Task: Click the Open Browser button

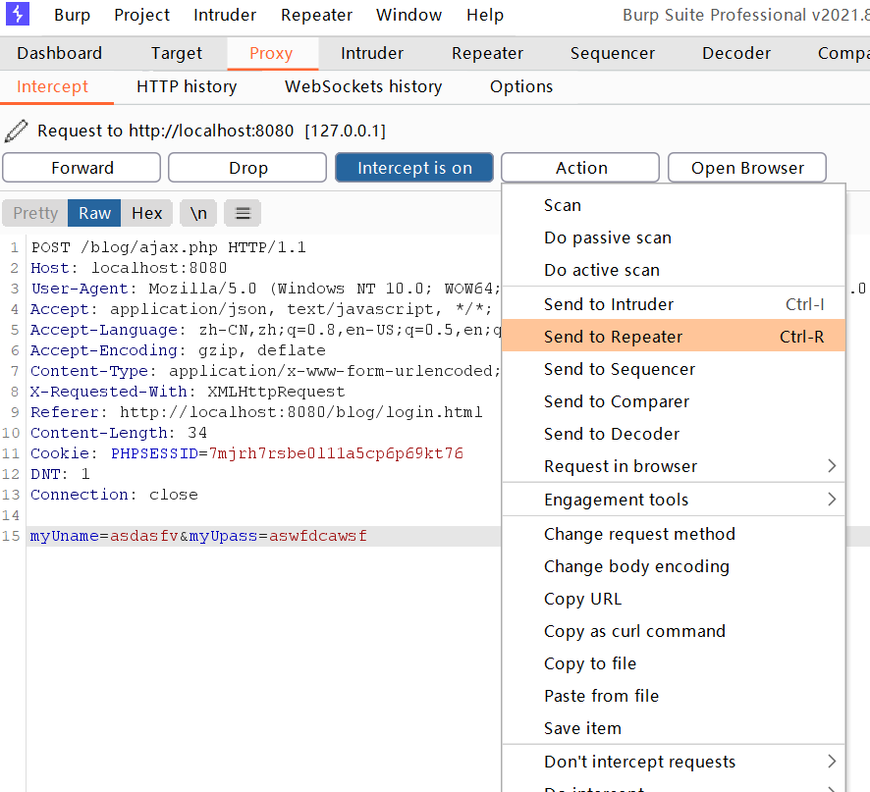Action: point(747,168)
